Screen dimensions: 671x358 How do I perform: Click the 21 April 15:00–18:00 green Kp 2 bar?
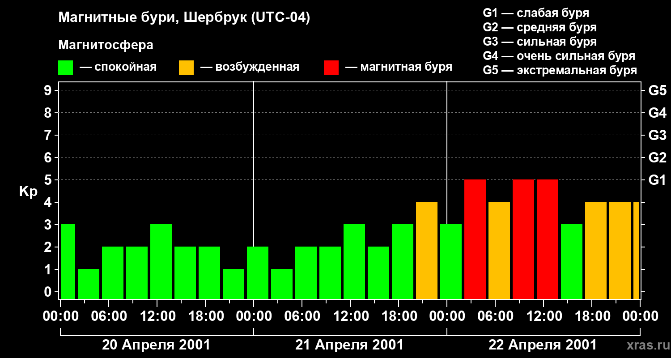pyautogui.click(x=378, y=273)
